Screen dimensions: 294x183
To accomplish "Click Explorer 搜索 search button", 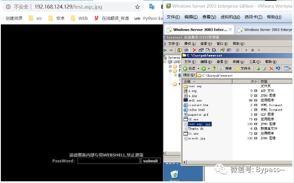I will click(226, 69).
